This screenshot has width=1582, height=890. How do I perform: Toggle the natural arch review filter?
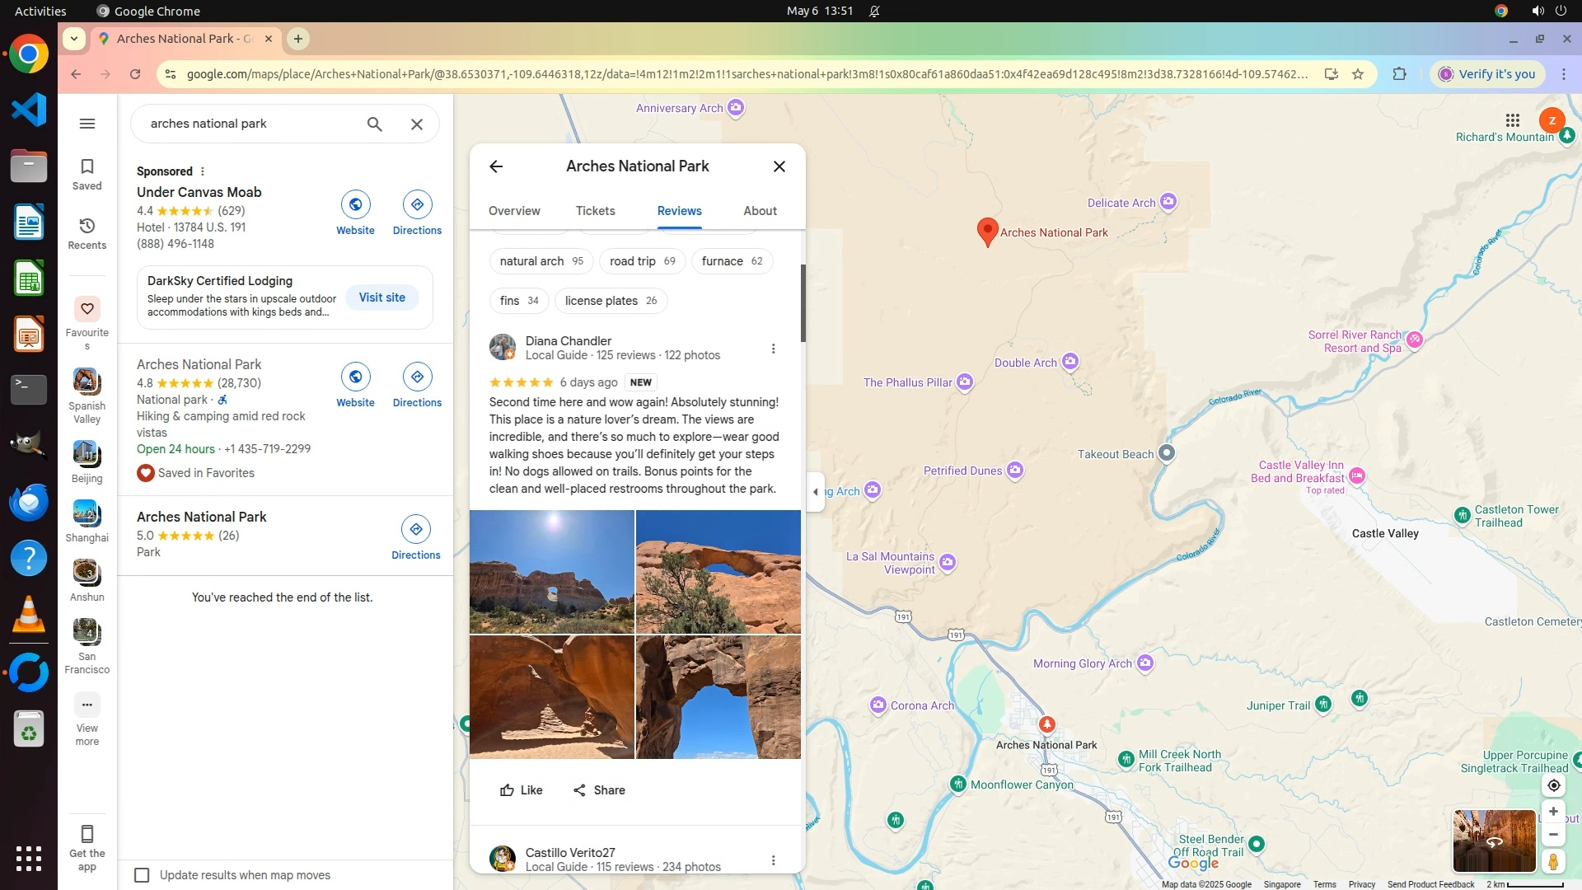(x=541, y=261)
